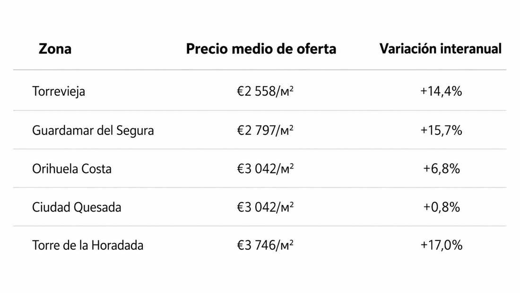520x293 pixels.
Task: Click the divider line under the header row
Action: [260, 70]
